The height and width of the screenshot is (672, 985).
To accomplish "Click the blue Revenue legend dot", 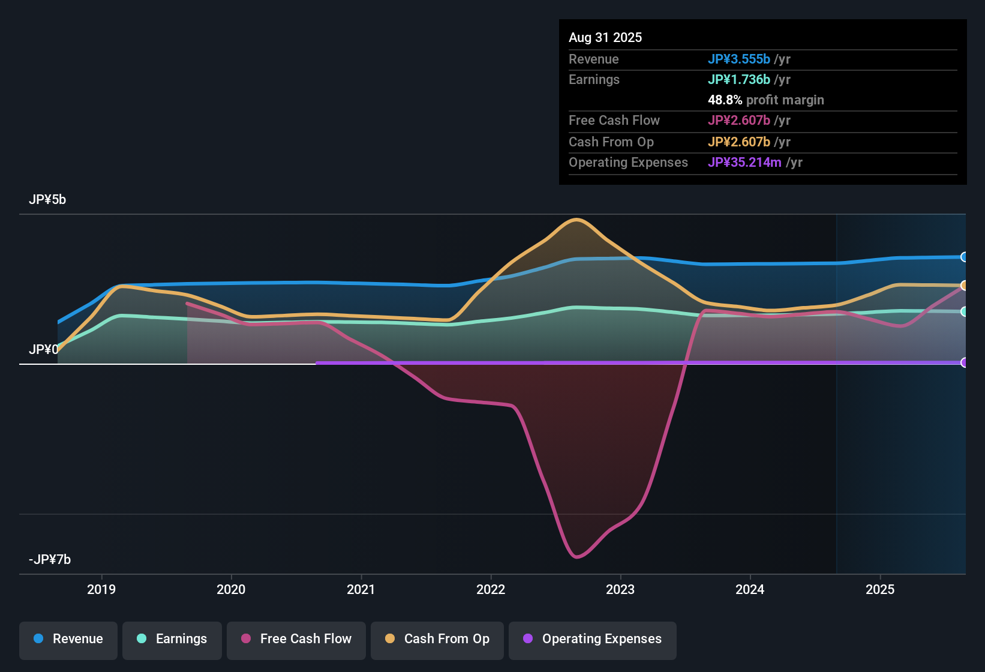I will 38,640.
